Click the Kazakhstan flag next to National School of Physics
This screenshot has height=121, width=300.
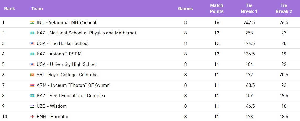[32, 33]
